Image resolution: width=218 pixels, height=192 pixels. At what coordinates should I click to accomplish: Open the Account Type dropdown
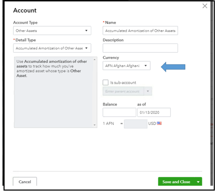pyautogui.click(x=52, y=31)
